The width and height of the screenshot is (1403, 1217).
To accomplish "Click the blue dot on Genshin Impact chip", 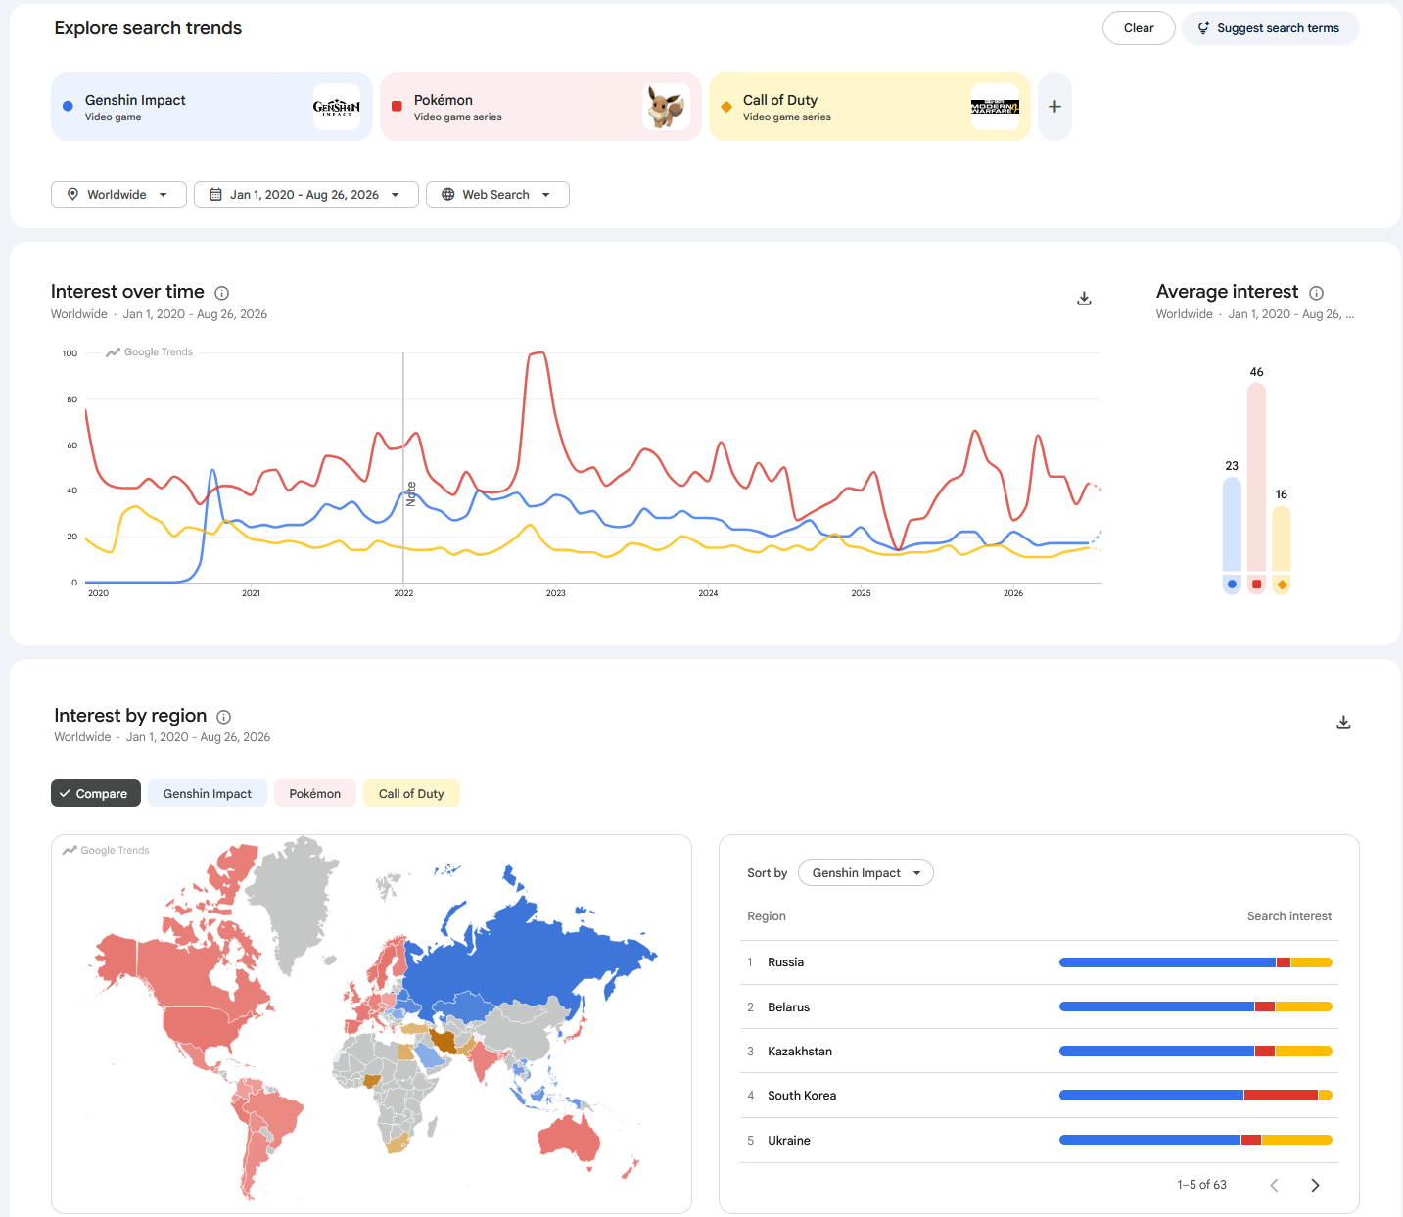I will click(x=68, y=107).
